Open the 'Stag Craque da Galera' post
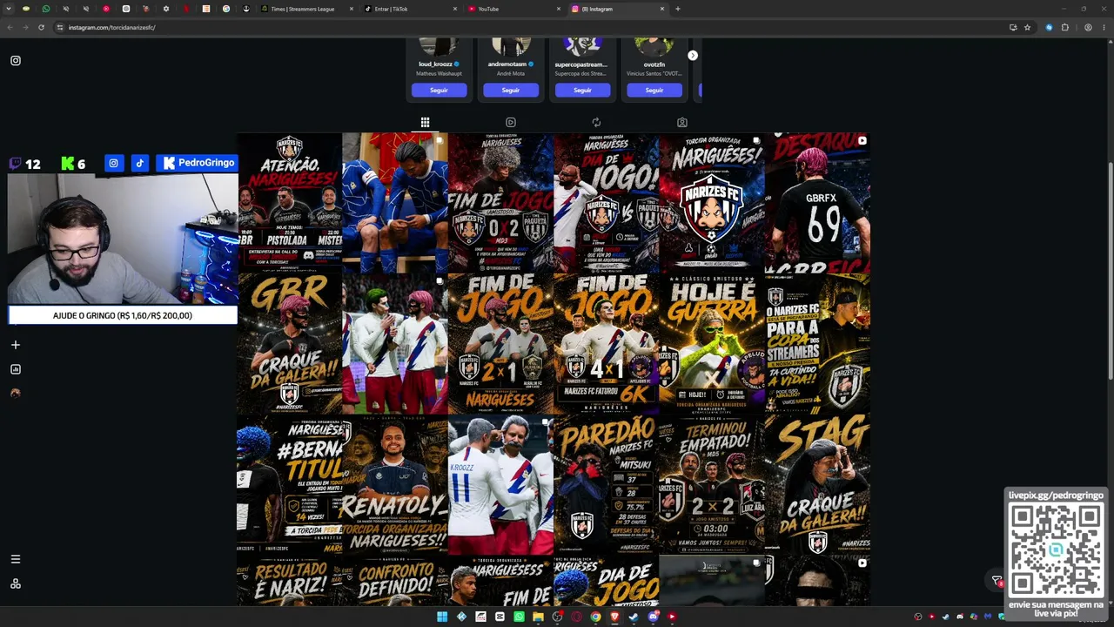Image resolution: width=1114 pixels, height=627 pixels. 817,485
